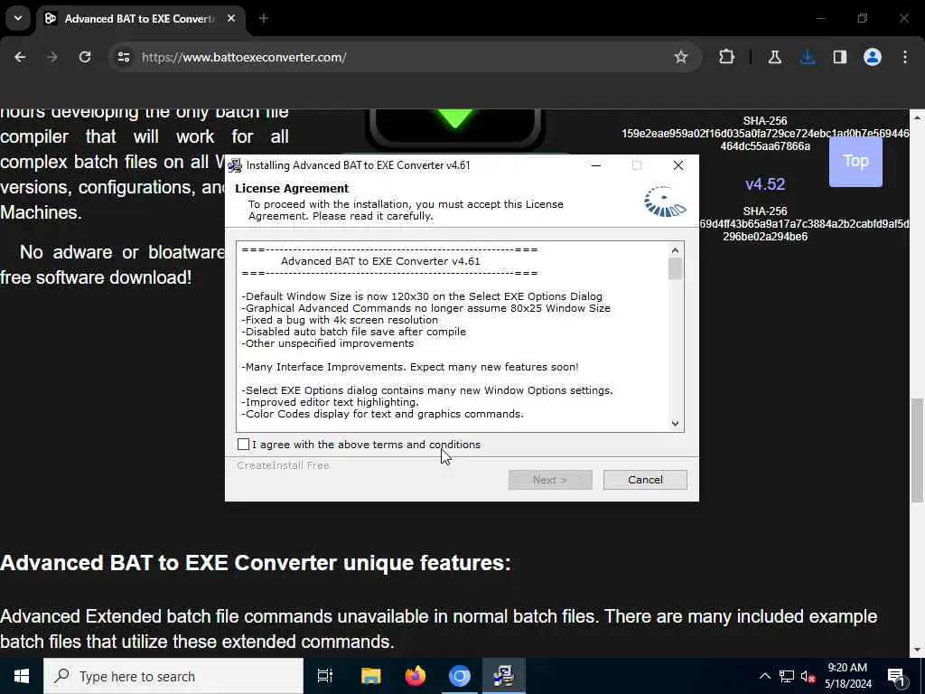Click 'Disabled auto batch file save after compile'
The image size is (925, 694).
(x=354, y=332)
